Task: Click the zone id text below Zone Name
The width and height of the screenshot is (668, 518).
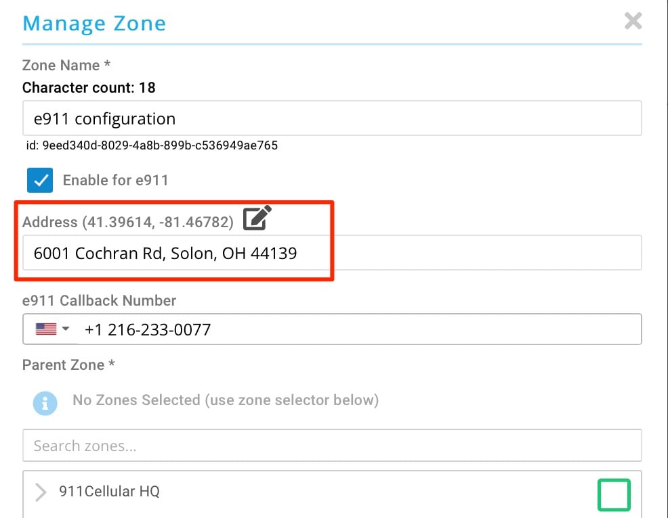Action: click(x=150, y=145)
